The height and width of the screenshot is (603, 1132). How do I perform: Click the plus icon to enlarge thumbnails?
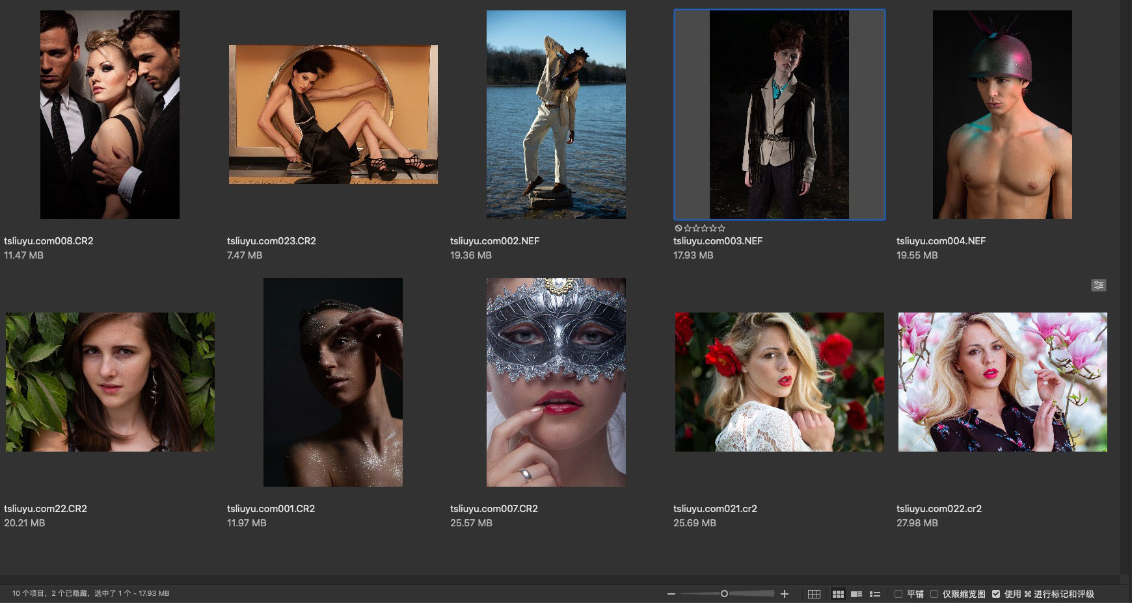[x=785, y=594]
